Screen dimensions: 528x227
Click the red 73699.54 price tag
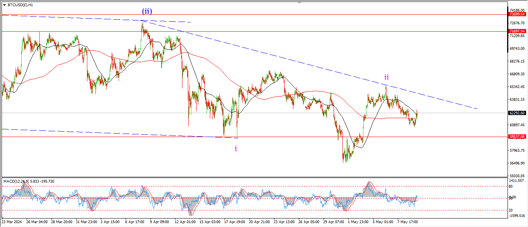517,14
